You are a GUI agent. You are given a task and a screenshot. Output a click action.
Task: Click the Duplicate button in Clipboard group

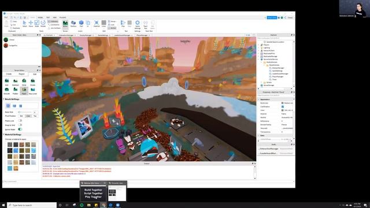click(15, 28)
